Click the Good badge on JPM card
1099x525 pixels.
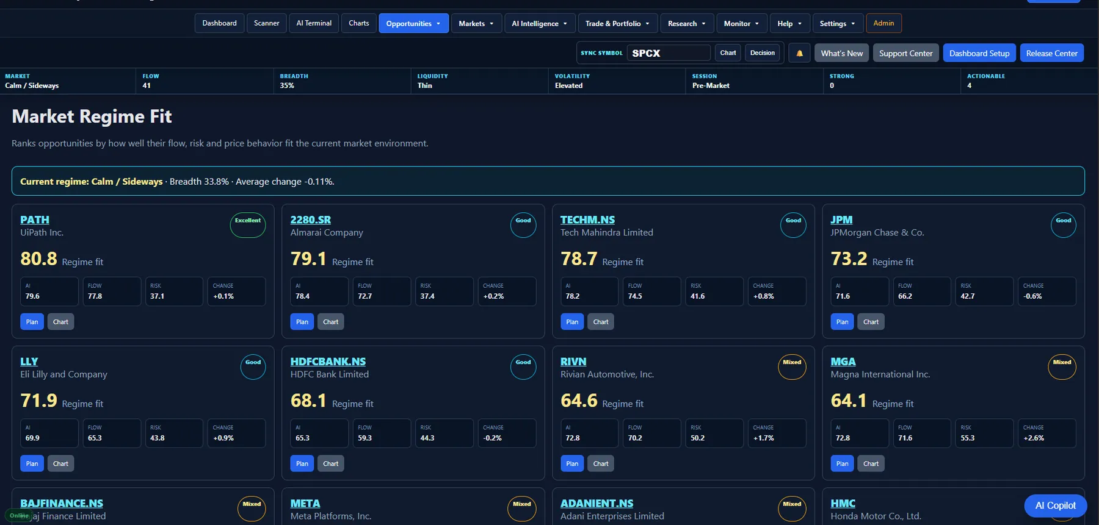[1063, 225]
